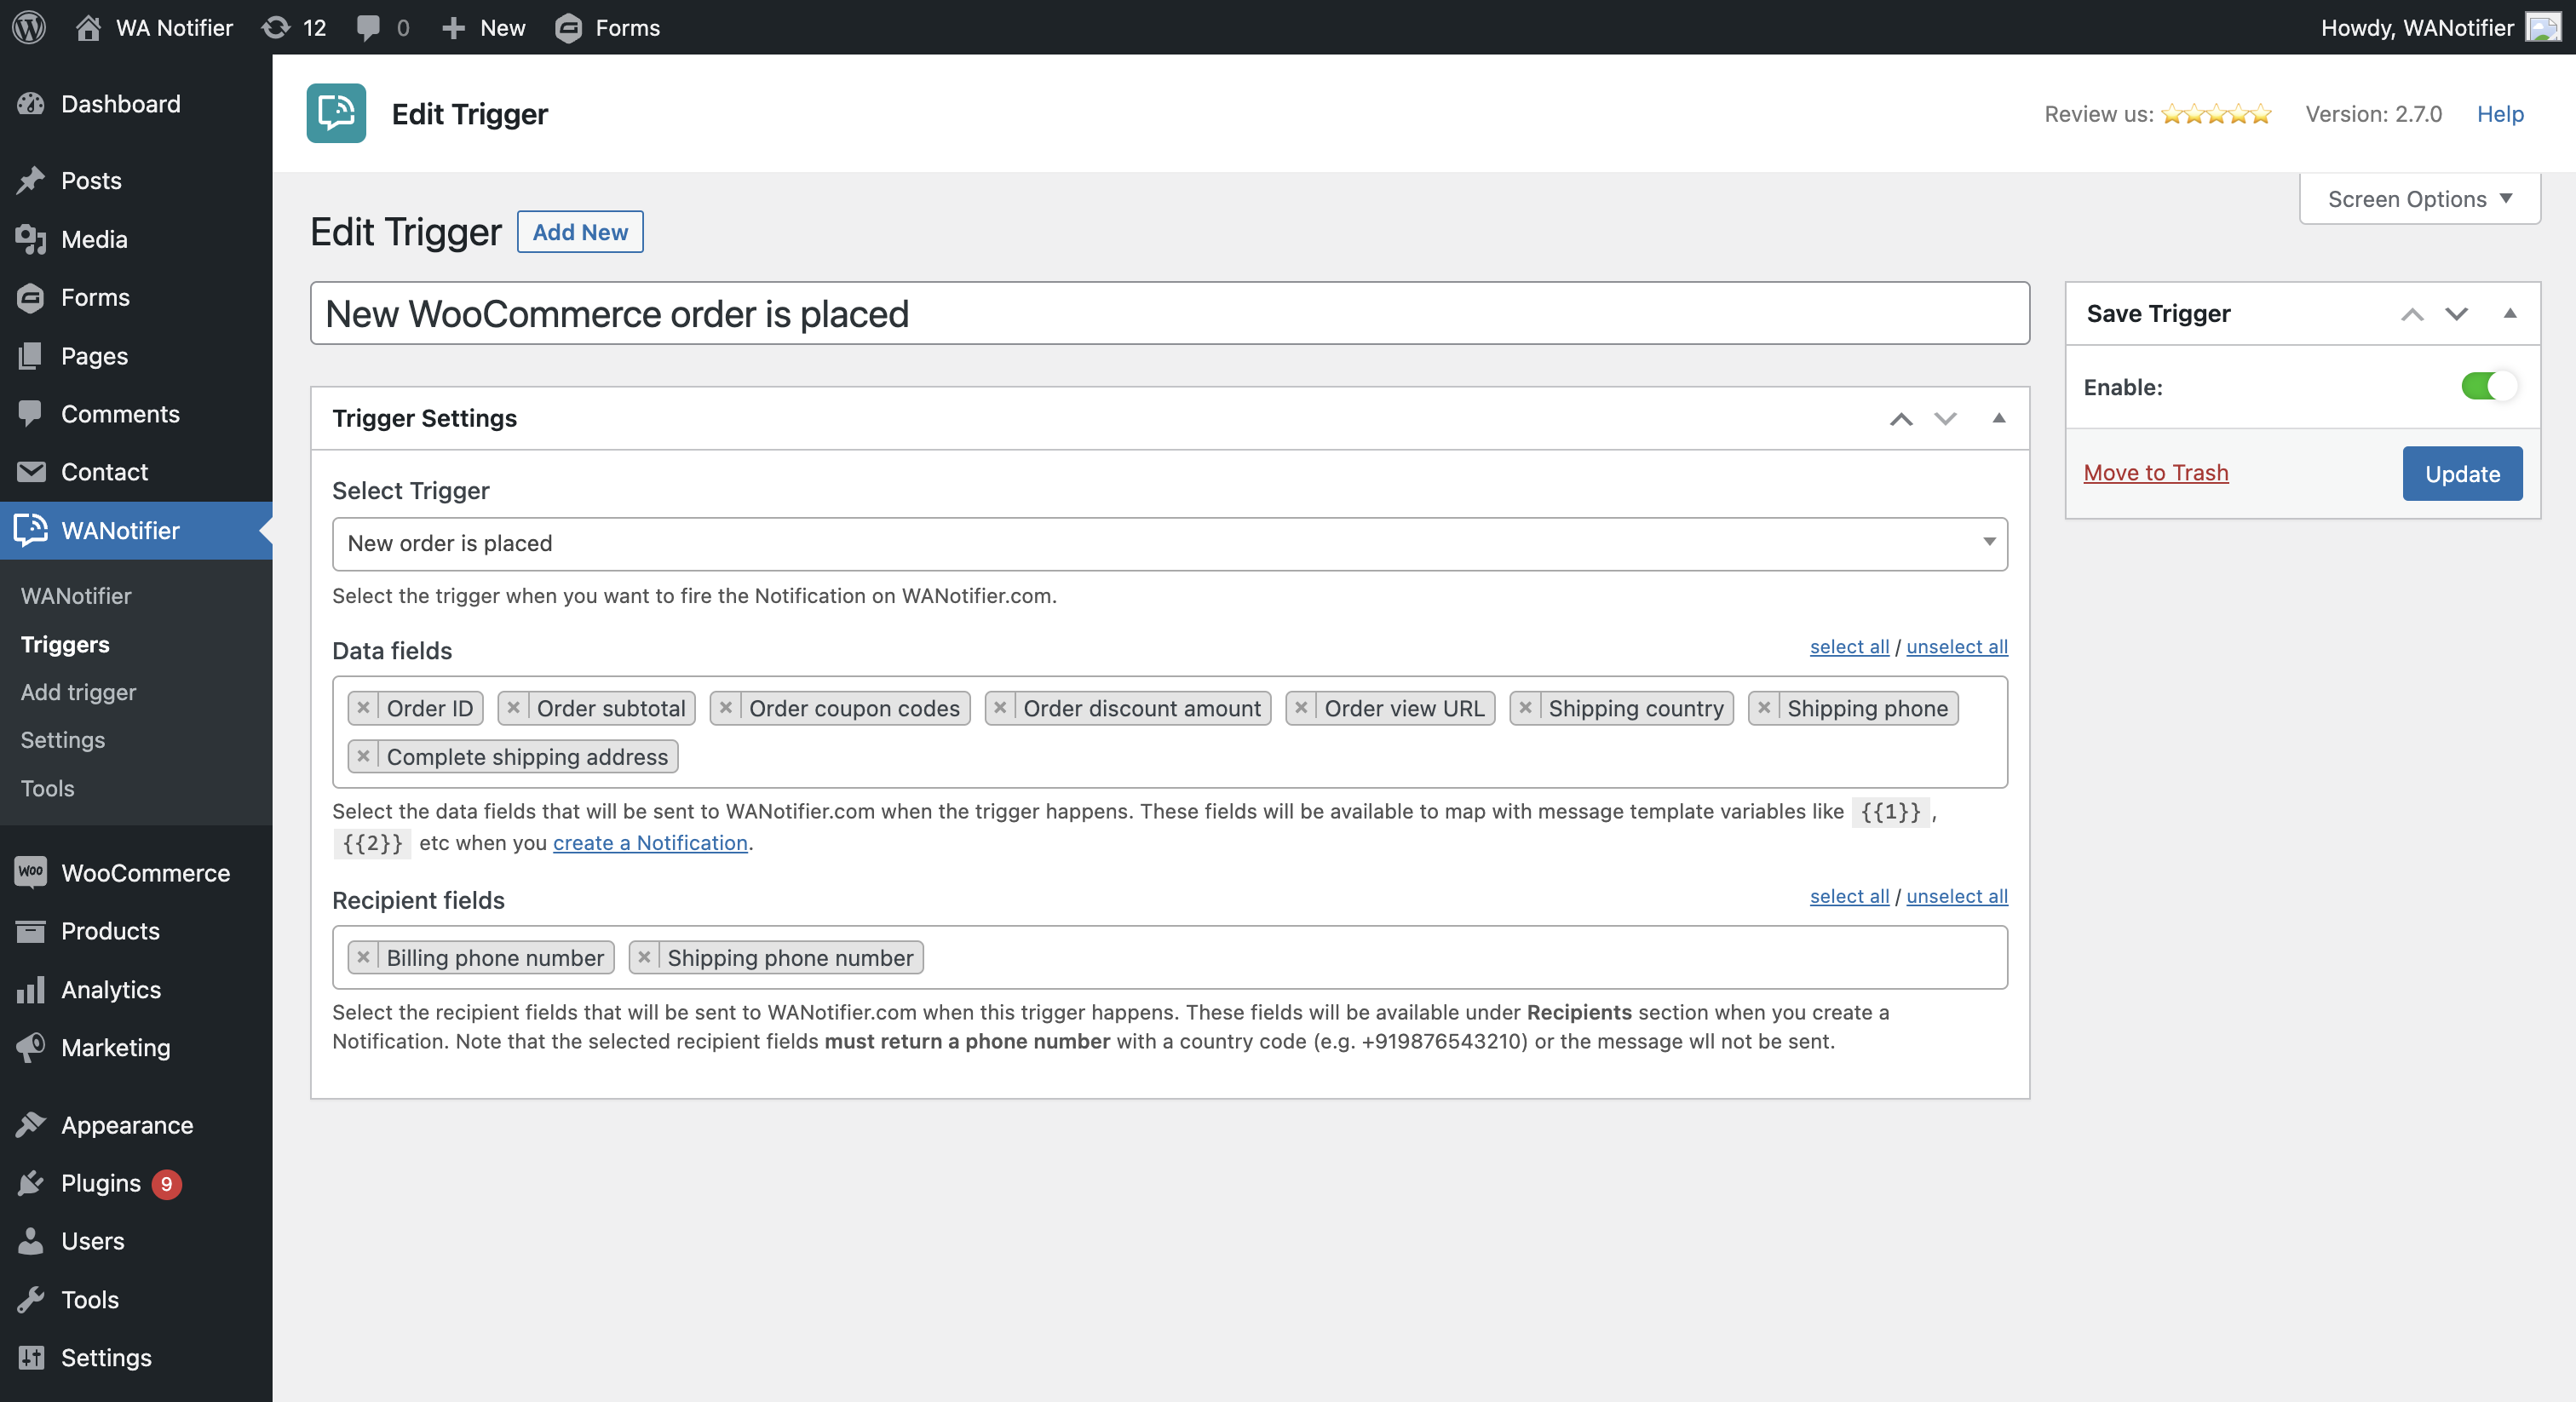This screenshot has height=1402, width=2576.
Task: Remove the Complete shipping address tag
Action: click(364, 757)
